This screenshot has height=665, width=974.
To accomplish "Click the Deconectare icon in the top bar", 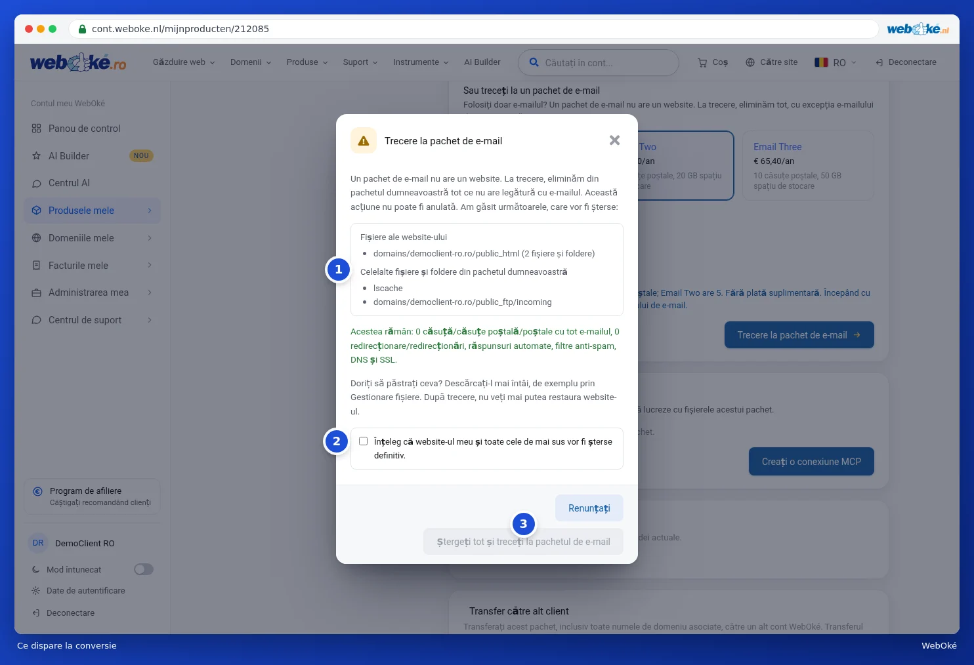I will 879,62.
